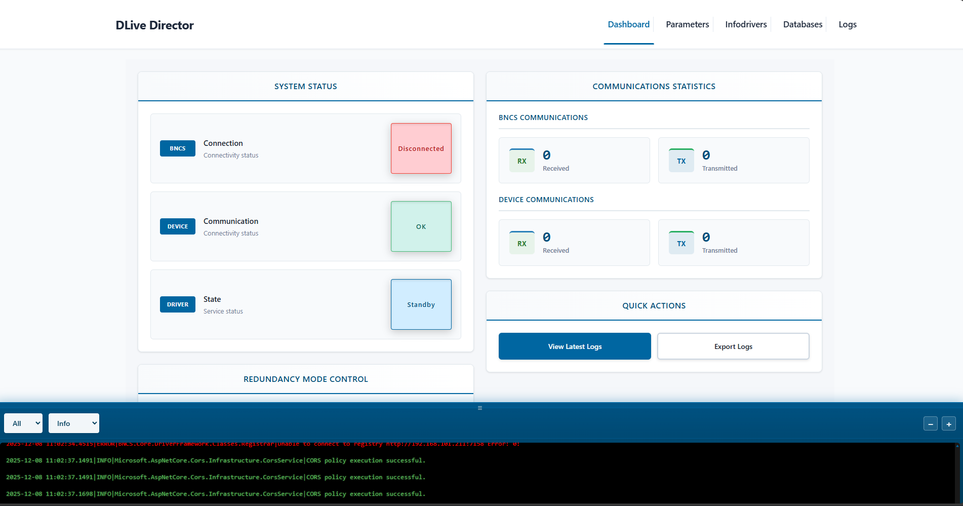This screenshot has width=963, height=506.
Task: Click the Export Logs button
Action: [733, 346]
